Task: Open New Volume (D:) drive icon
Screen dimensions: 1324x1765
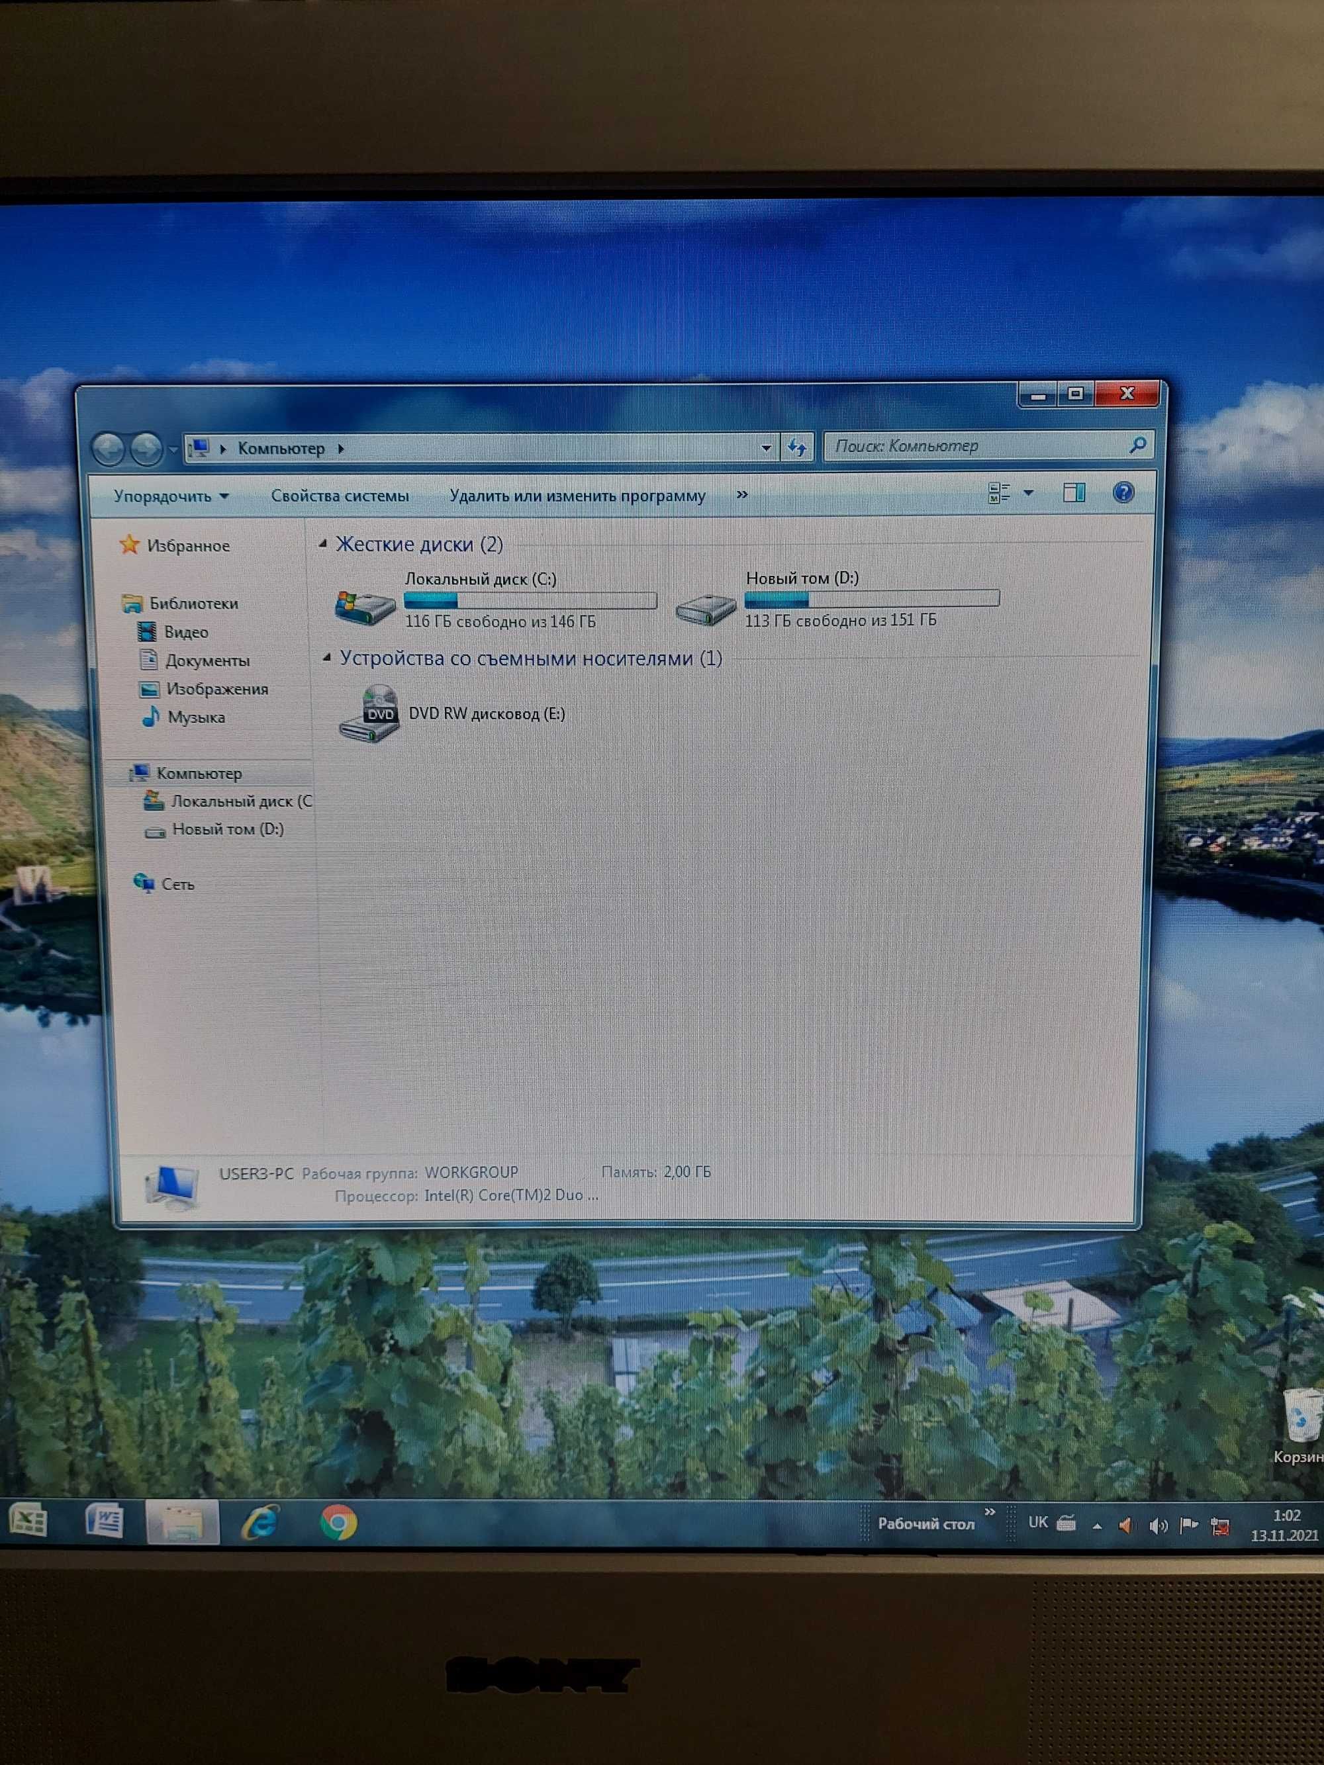Action: [706, 610]
